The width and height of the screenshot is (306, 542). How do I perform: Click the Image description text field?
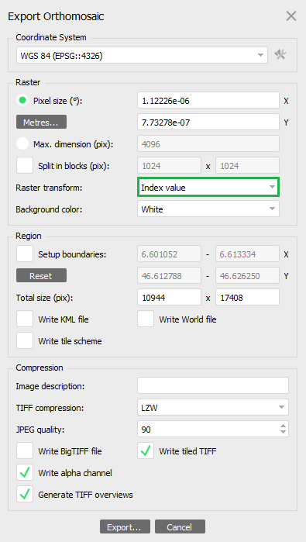pos(213,385)
